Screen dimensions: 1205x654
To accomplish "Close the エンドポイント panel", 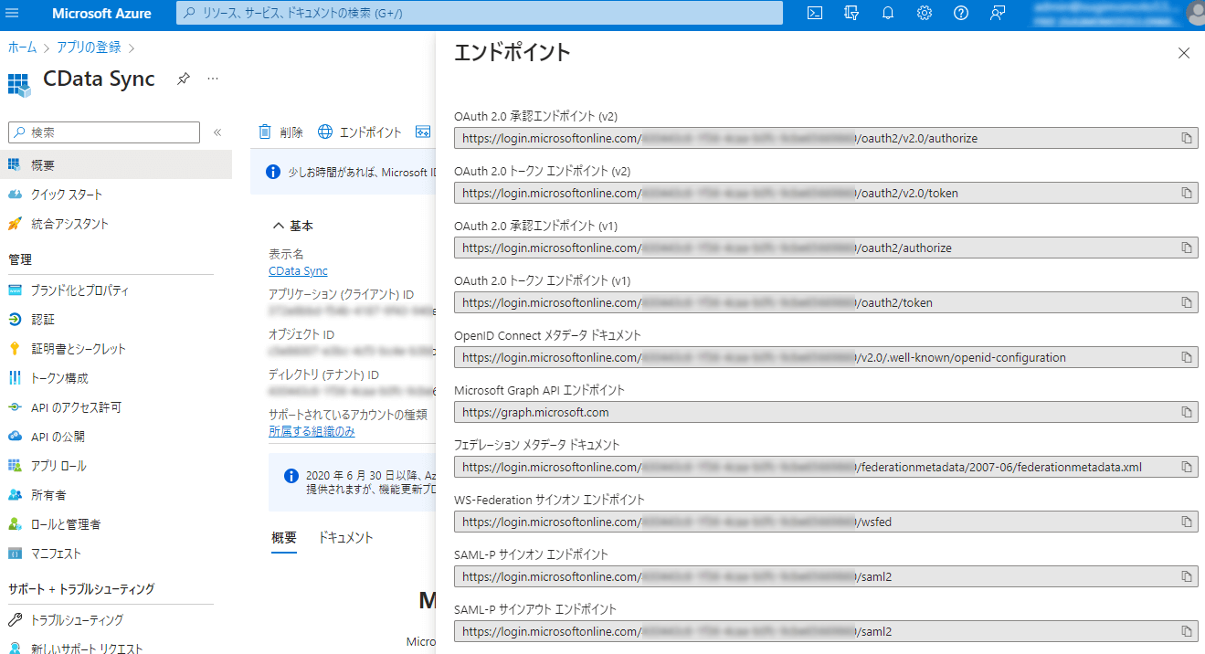I will point(1184,53).
